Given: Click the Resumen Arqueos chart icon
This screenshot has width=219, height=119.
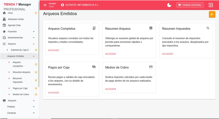Looking at the screenshot, I should [x=151, y=28].
